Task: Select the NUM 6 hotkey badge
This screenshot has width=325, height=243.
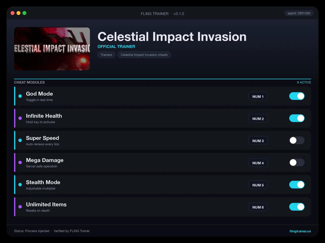Action: pos(258,207)
